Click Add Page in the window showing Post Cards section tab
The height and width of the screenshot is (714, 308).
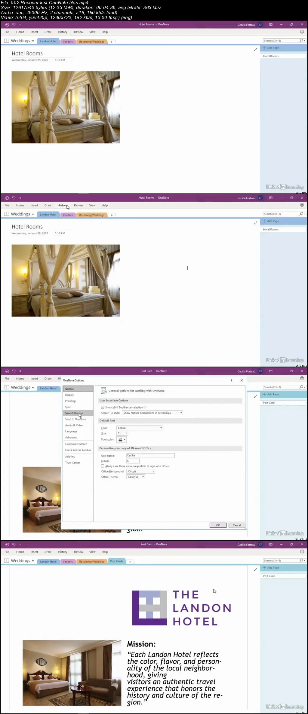271,568
